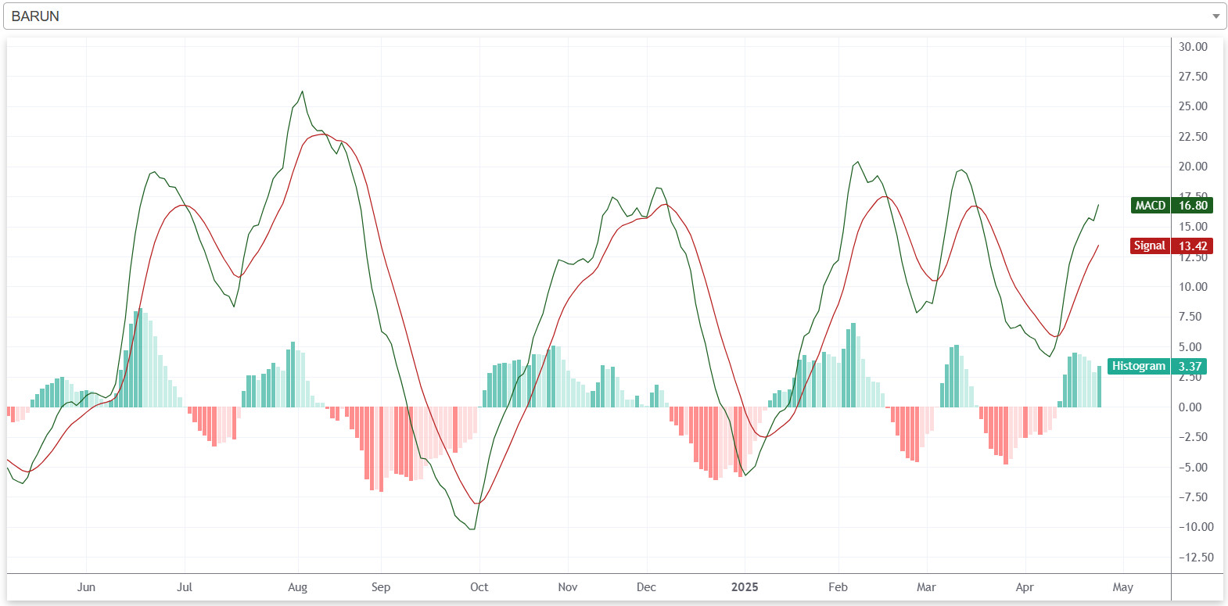Click the 25.00 price scale label
1228x606 pixels.
point(1193,106)
